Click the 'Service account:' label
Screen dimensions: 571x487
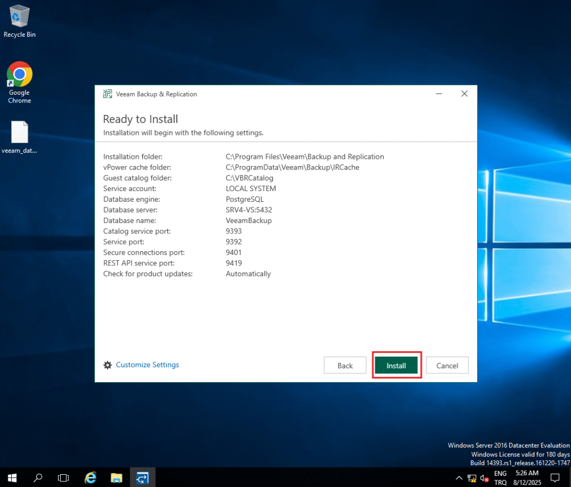(129, 188)
